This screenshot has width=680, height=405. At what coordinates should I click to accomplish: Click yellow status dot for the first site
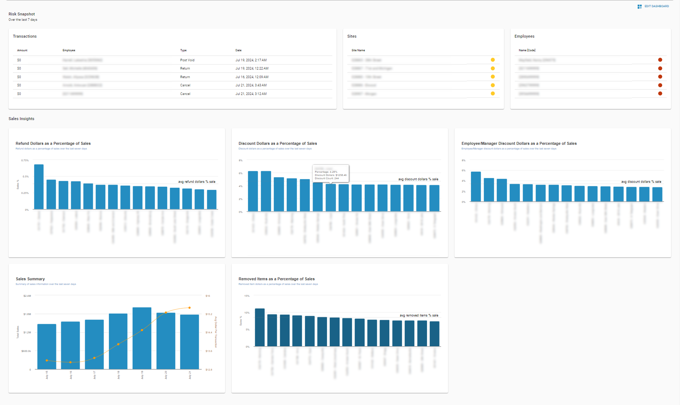coord(493,60)
